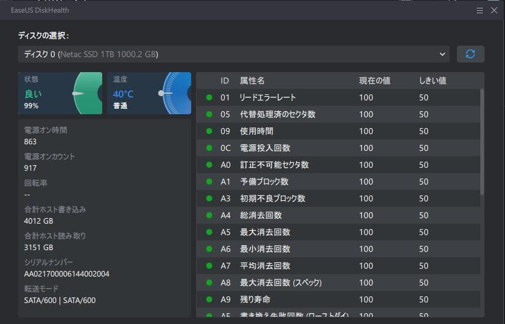This screenshot has height=324, width=505.
Task: Click the ID column header
Action: pyautogui.click(x=224, y=81)
